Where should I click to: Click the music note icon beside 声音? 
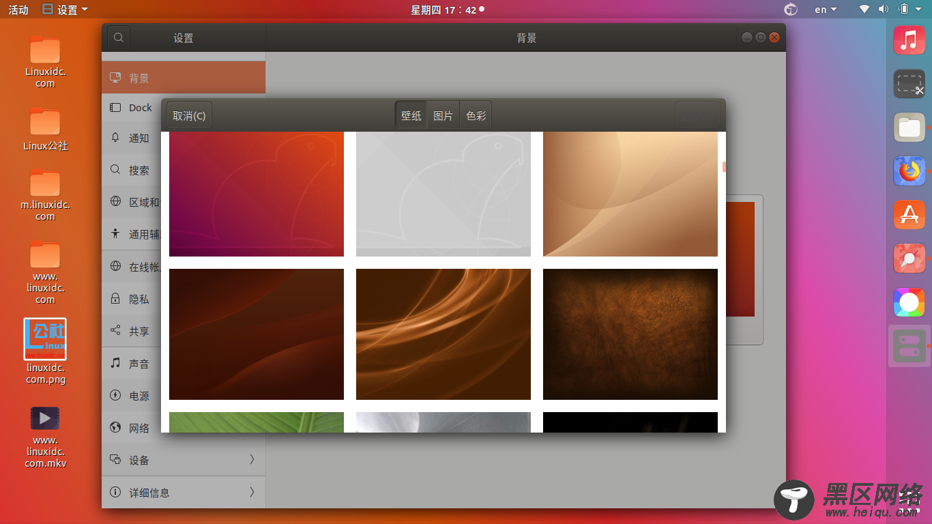click(115, 363)
